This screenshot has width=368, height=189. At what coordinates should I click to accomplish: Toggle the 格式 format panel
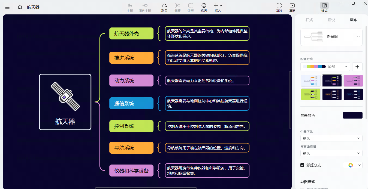324,8
